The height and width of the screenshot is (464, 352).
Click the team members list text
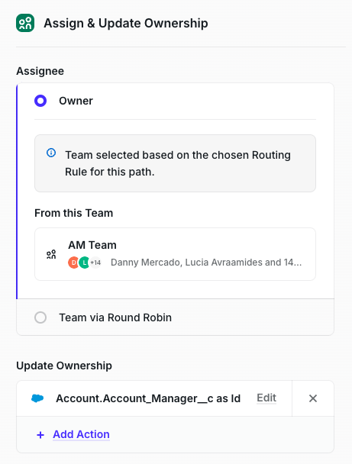[206, 263]
